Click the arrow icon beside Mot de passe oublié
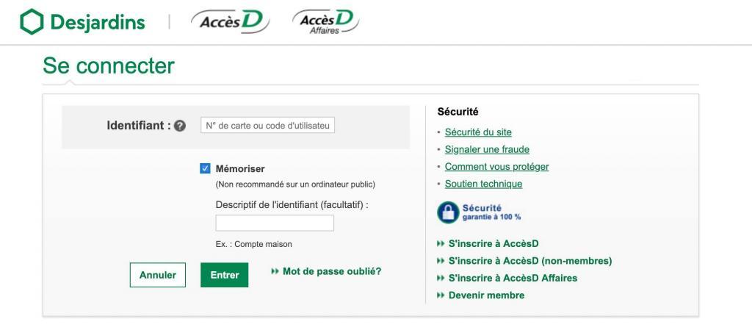Screen dimensions: 752x330 coord(275,271)
